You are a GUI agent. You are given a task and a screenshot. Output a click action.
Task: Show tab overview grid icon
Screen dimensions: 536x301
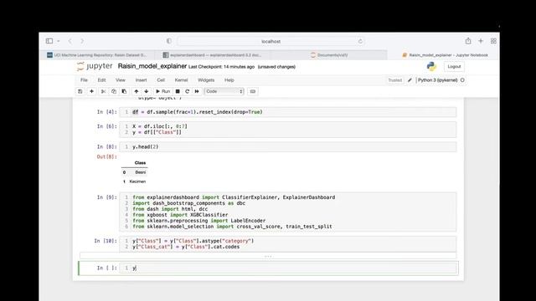coord(493,41)
